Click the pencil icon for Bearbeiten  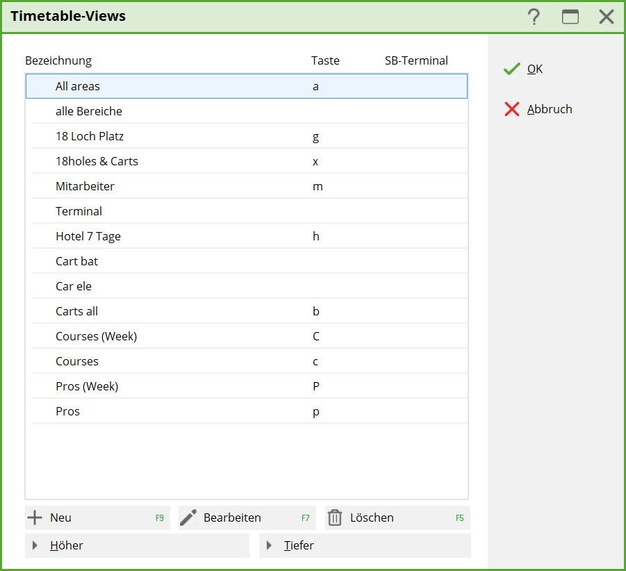(x=188, y=518)
